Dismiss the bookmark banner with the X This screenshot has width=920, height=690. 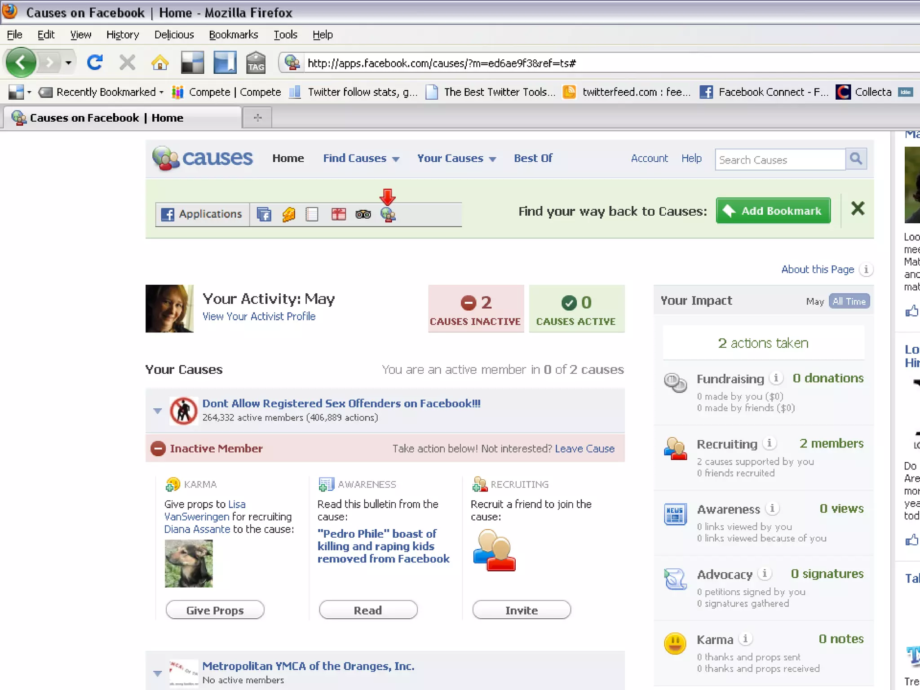(x=858, y=208)
